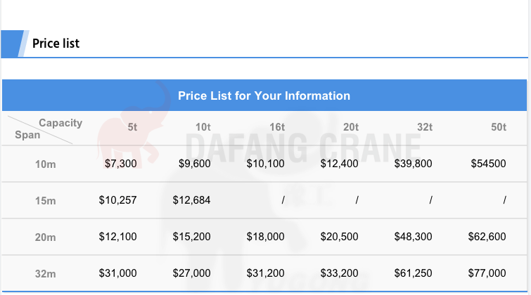The width and height of the screenshot is (531, 295).
Task: Click the 32t column header
Action: [425, 127]
